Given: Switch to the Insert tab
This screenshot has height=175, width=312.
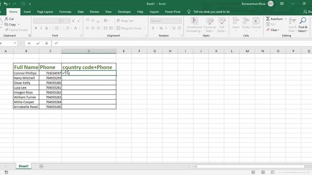Looking at the screenshot, I should tap(27, 12).
